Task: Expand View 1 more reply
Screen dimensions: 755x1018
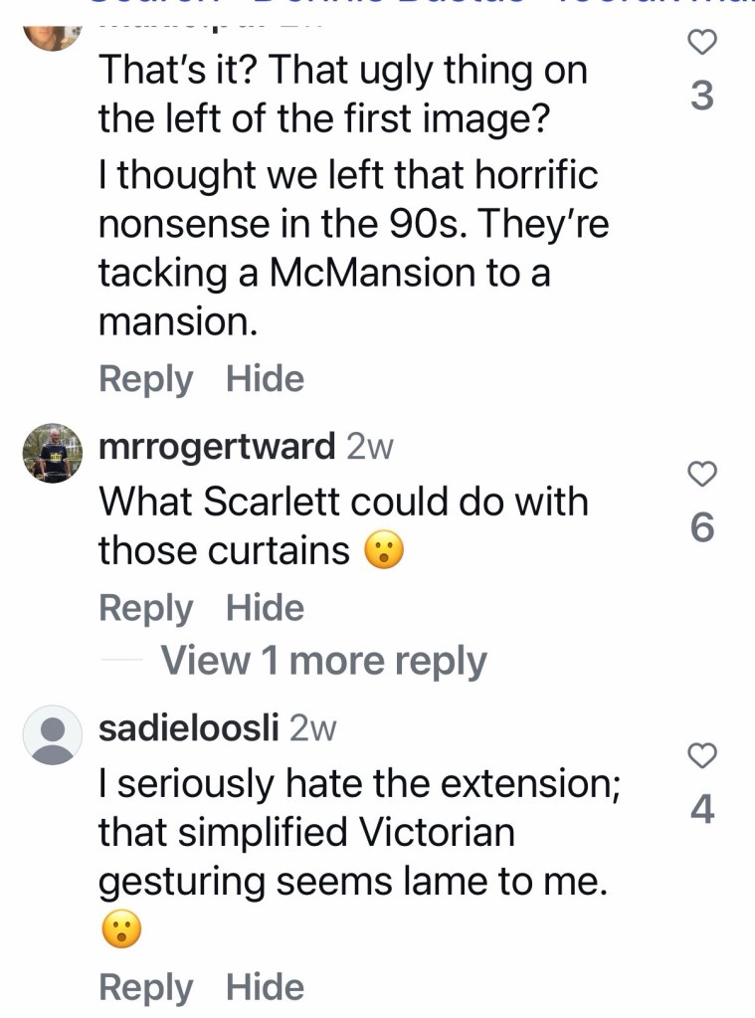Action: 323,661
